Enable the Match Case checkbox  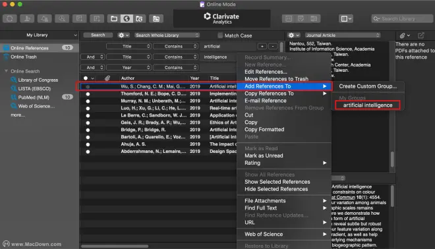click(220, 36)
